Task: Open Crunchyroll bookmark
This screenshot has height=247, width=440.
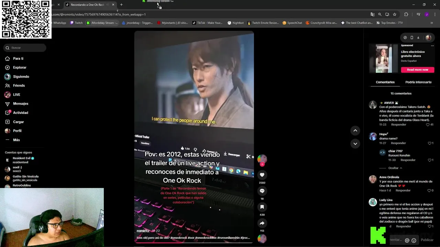Action: [321, 23]
